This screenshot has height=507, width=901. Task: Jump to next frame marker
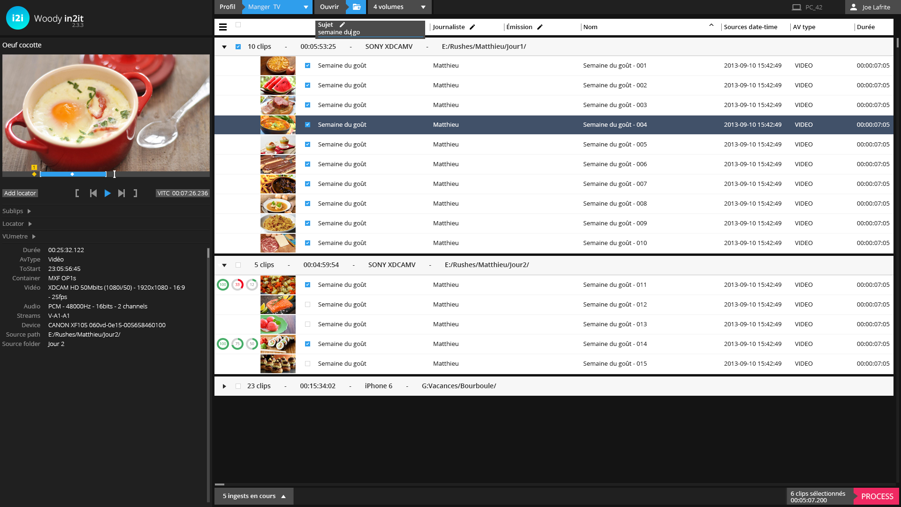[x=122, y=193]
